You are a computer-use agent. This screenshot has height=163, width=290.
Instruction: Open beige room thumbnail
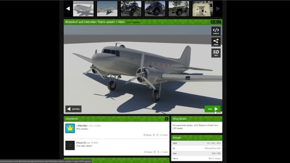[x=203, y=9]
